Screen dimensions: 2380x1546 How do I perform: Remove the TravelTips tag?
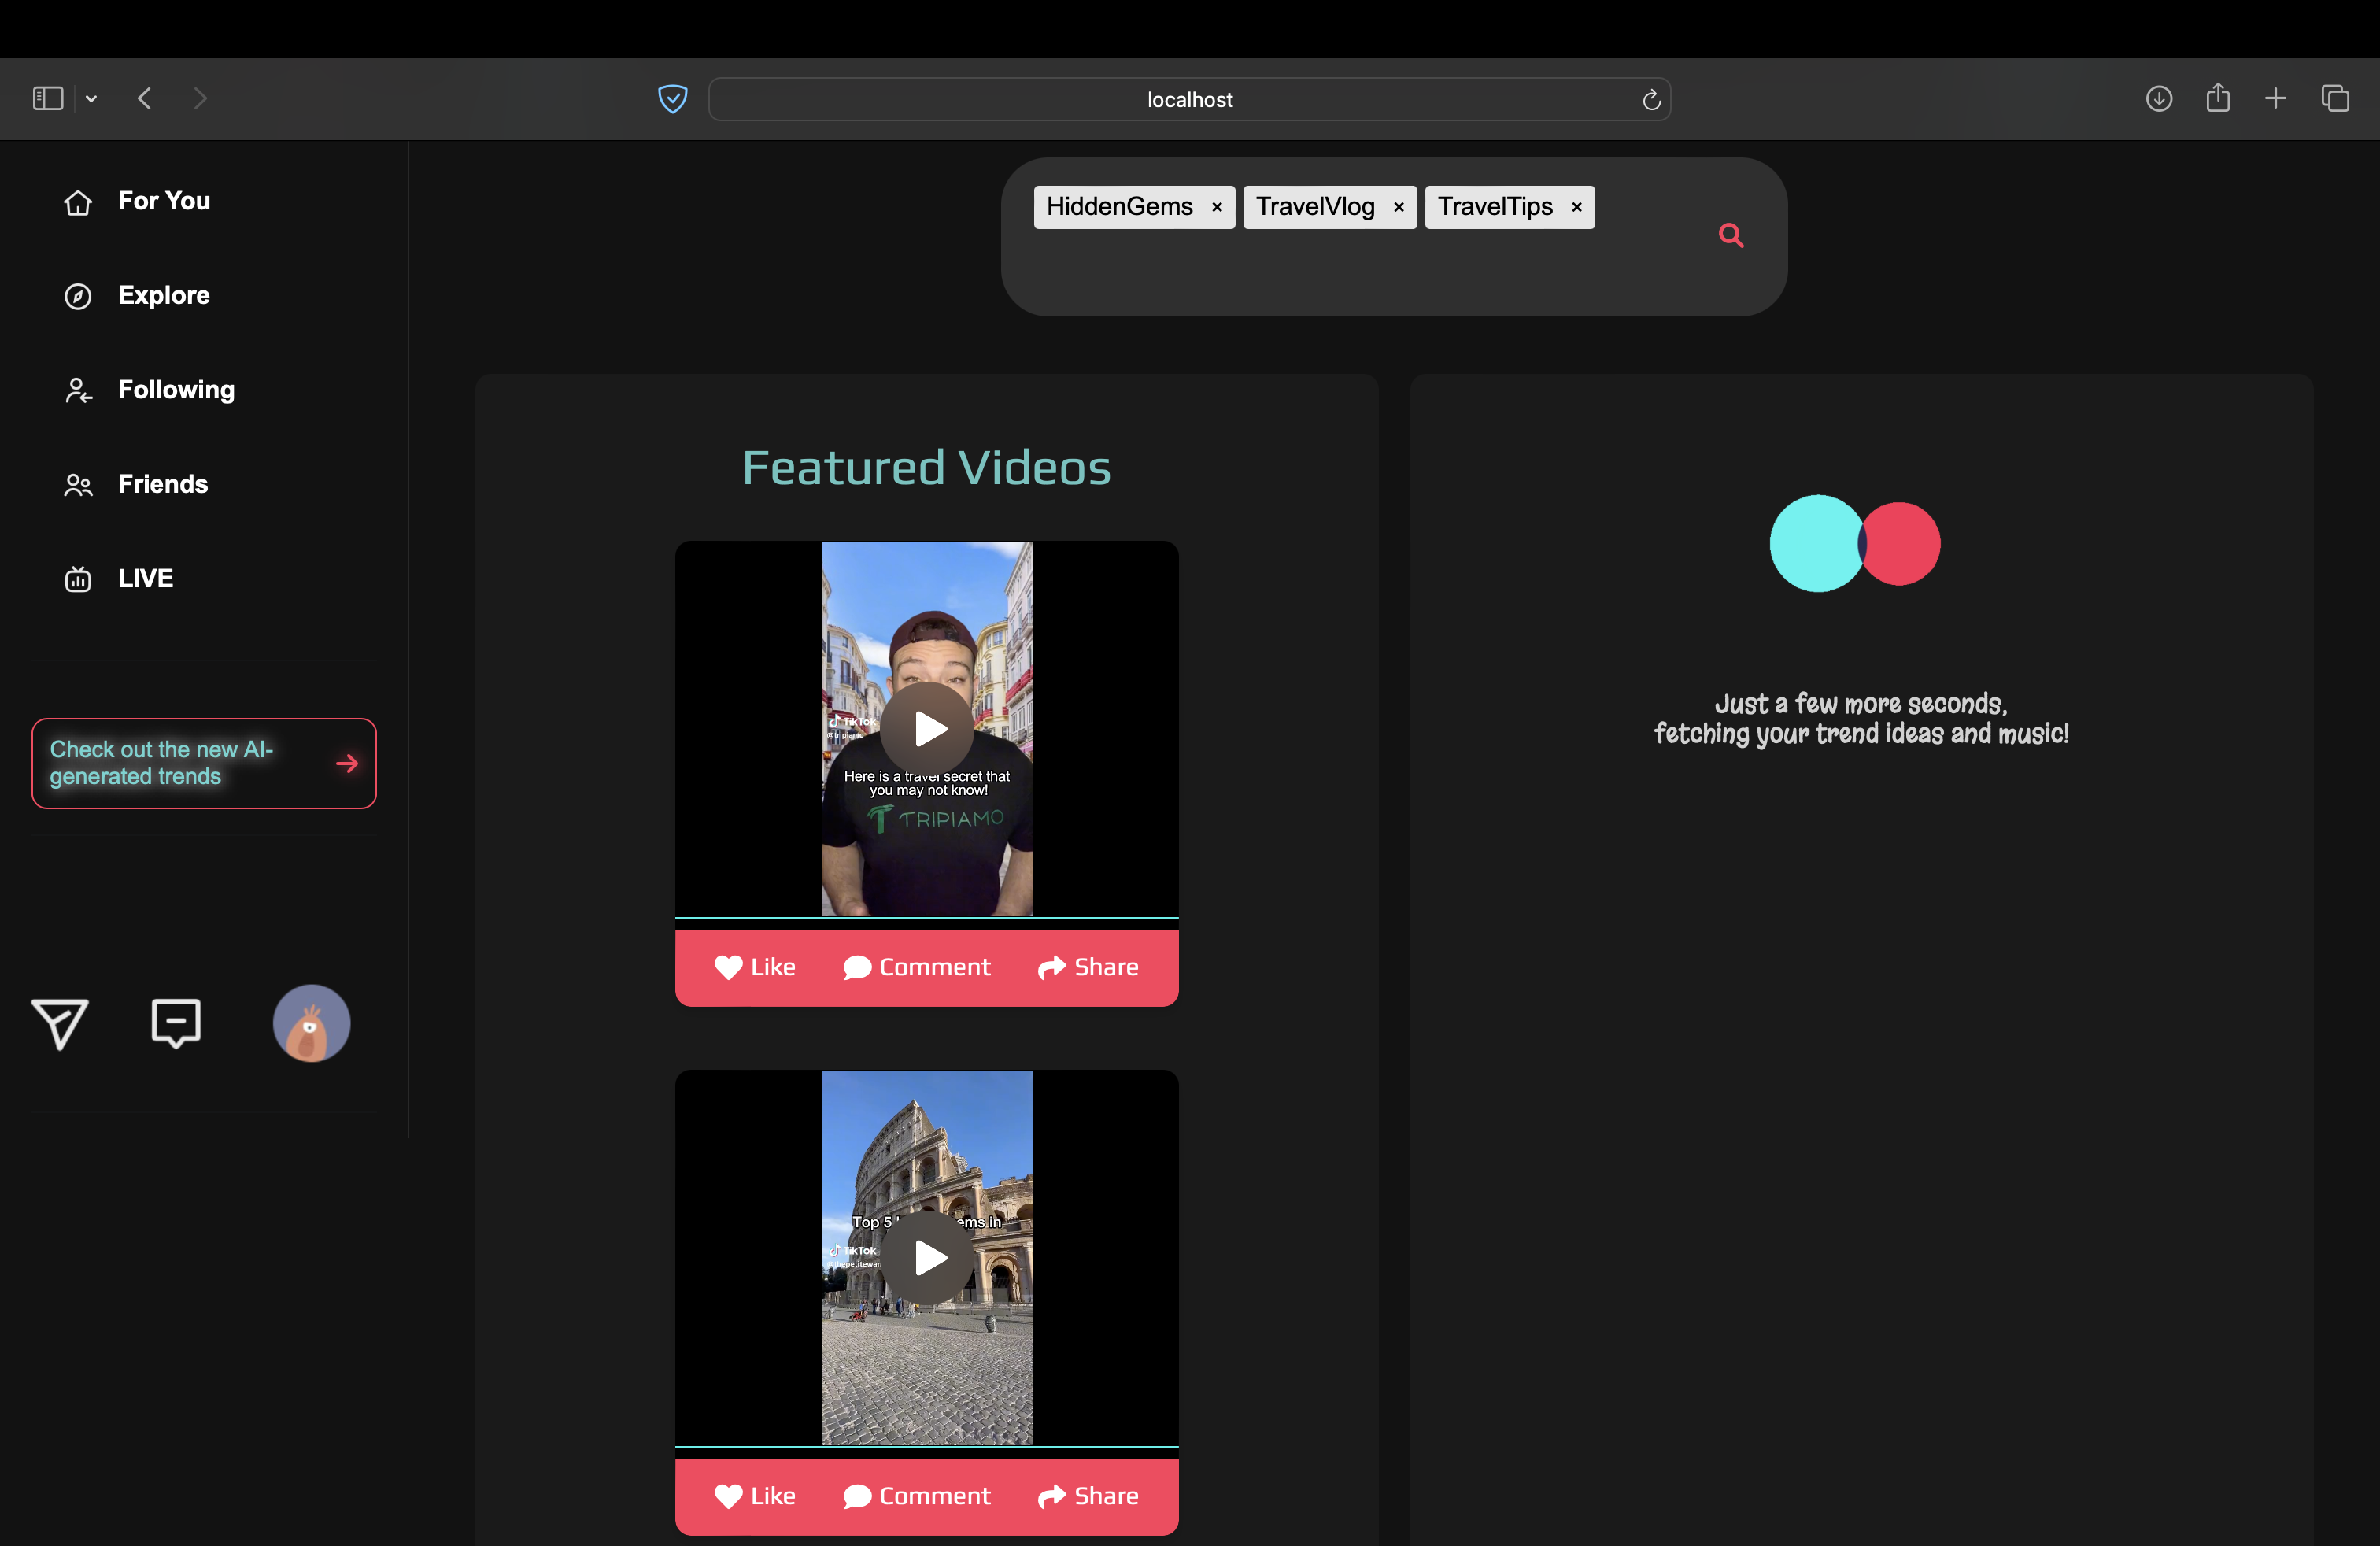point(1576,207)
